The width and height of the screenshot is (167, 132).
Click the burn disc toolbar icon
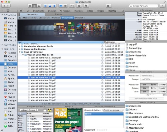tap(79, 6)
